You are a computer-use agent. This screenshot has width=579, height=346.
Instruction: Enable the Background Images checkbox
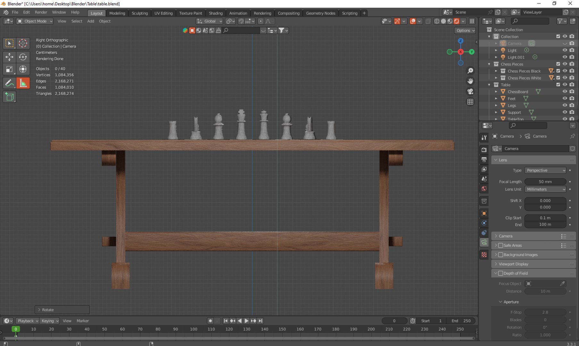click(500, 255)
